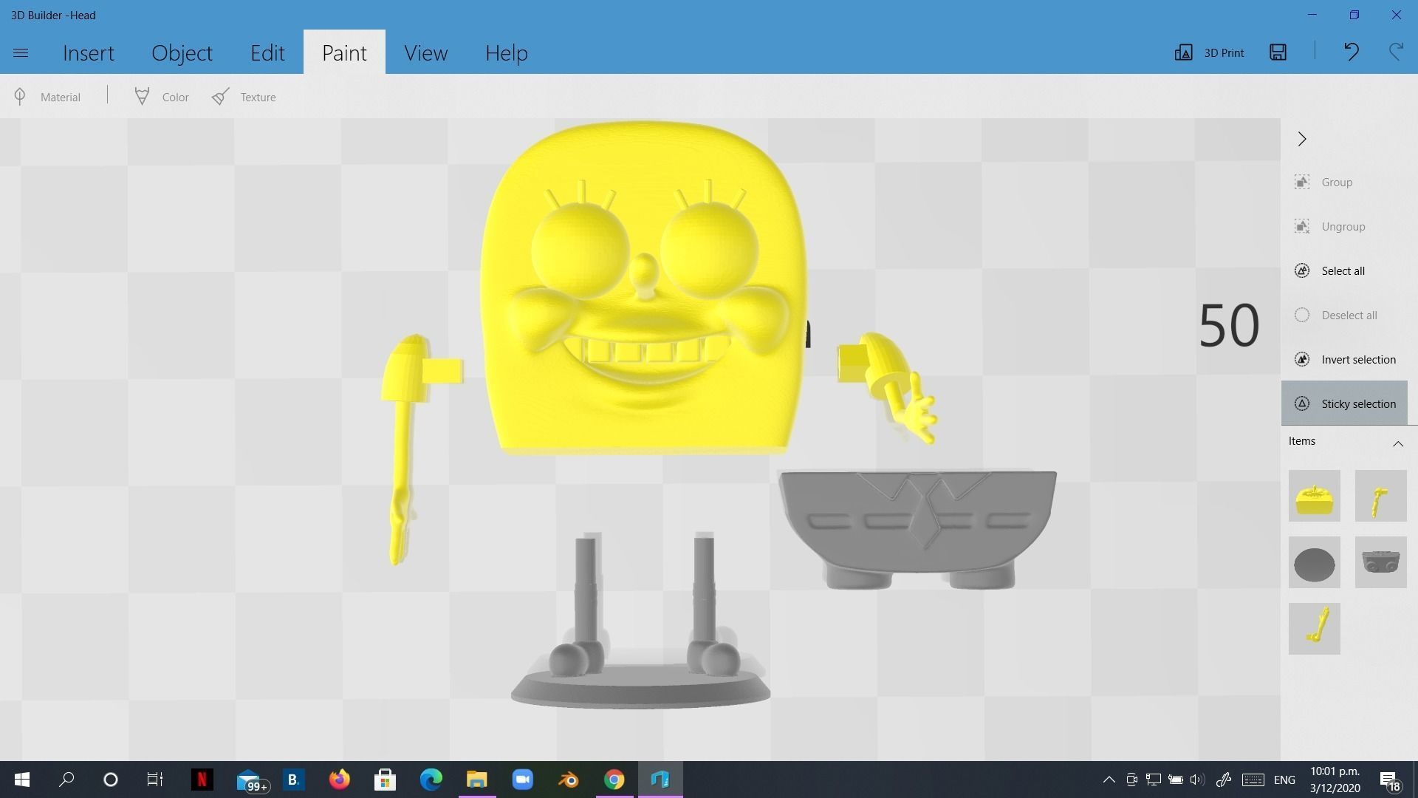Viewport: 1418px width, 798px height.
Task: Open Windows search from taskbar
Action: pos(66,780)
